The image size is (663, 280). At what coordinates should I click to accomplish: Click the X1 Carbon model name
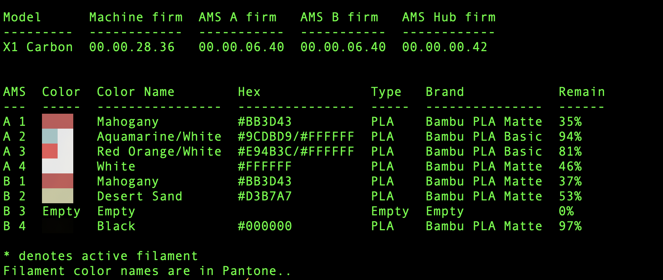pyautogui.click(x=38, y=47)
